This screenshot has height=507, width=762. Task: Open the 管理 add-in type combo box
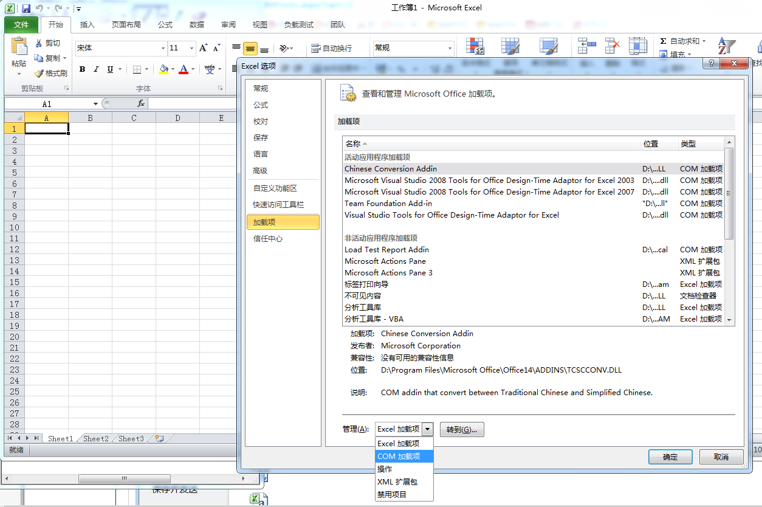click(x=404, y=429)
